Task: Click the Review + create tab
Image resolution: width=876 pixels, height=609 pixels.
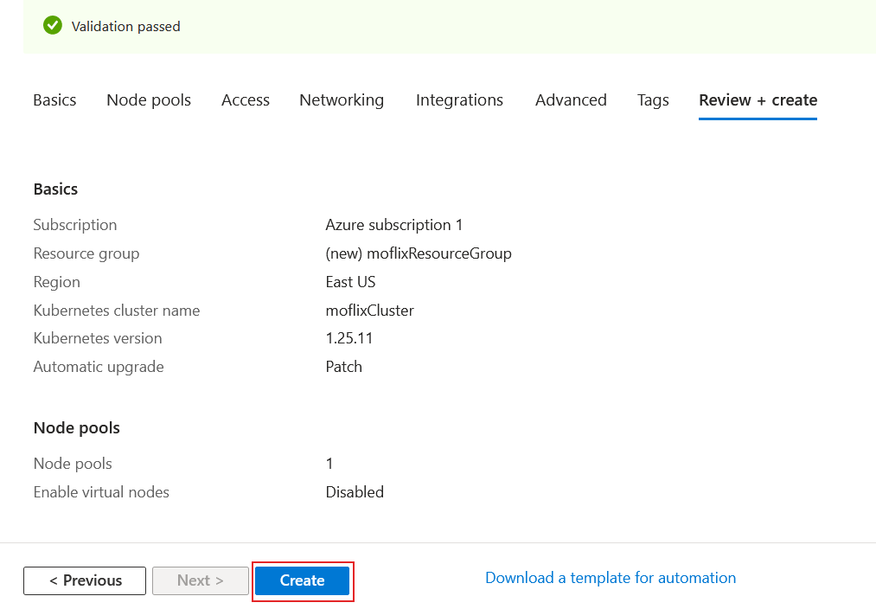Action: click(x=758, y=99)
